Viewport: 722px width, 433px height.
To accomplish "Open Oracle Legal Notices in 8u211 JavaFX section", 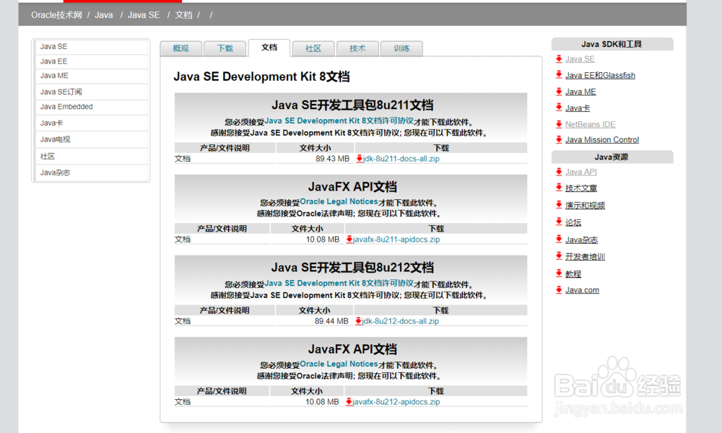I will (339, 201).
